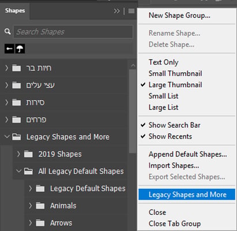This screenshot has width=237, height=231.
Task: Click the 2019 Shapes folder icon
Action: (x=28, y=154)
